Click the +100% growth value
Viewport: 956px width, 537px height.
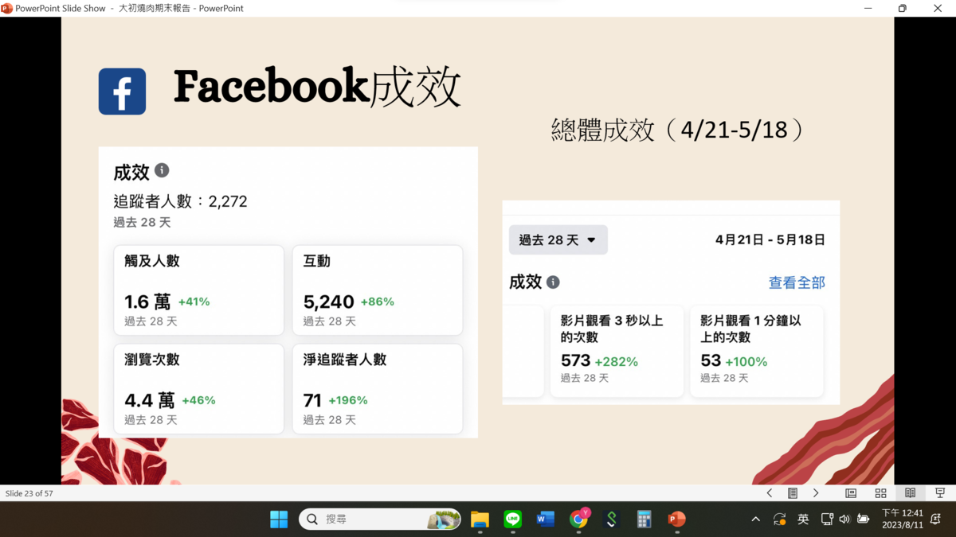tap(746, 362)
